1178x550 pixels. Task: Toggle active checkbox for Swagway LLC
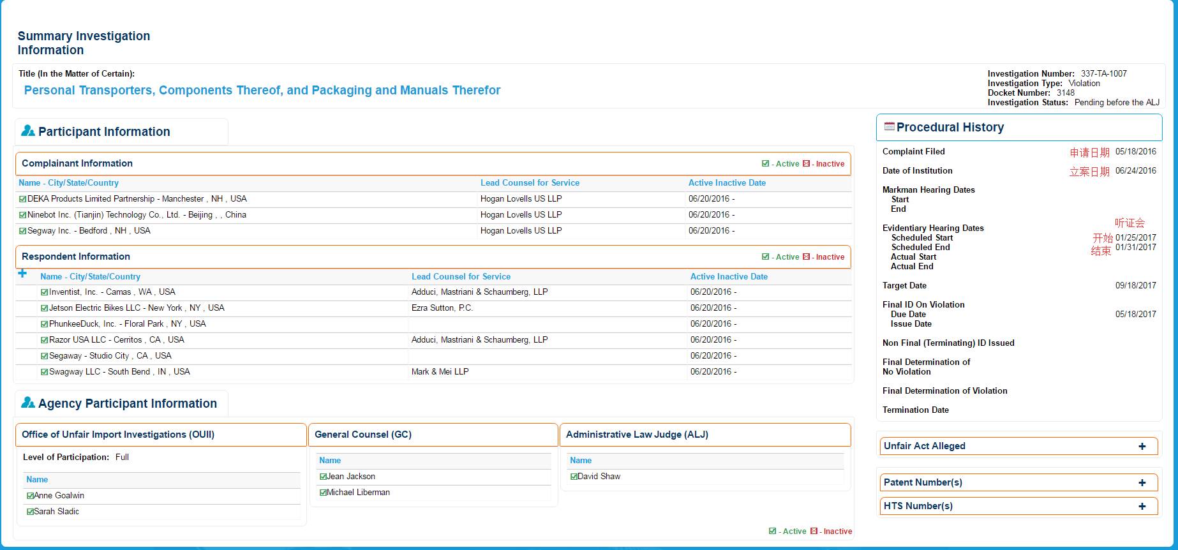pos(45,372)
